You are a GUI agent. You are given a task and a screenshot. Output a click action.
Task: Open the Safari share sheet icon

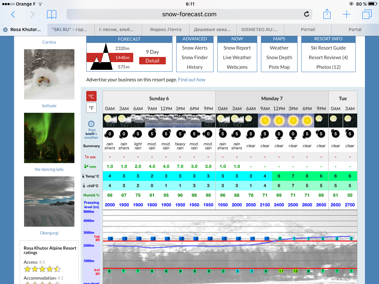pos(327,14)
